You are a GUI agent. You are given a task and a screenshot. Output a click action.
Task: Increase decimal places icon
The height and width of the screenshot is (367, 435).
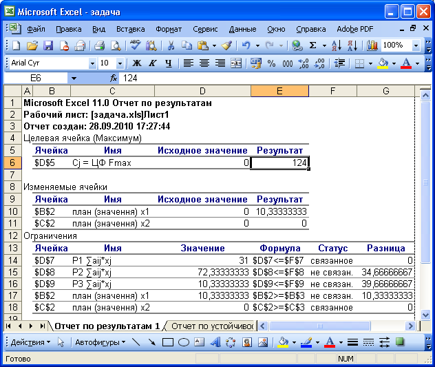[304, 63]
